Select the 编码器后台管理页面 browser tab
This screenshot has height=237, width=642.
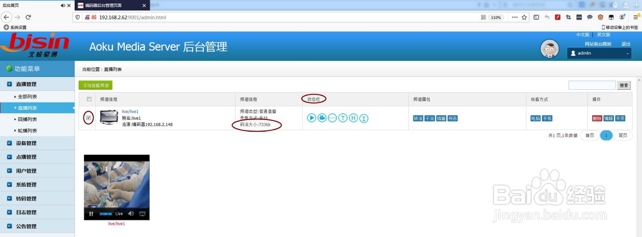(x=112, y=6)
